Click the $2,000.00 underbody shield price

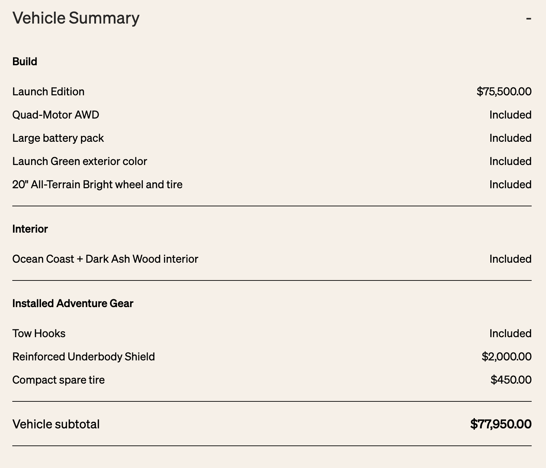pyautogui.click(x=506, y=357)
